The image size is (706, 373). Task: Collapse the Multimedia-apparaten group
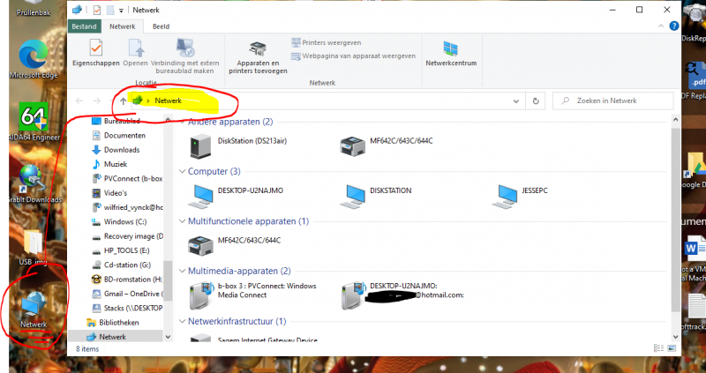tap(182, 272)
